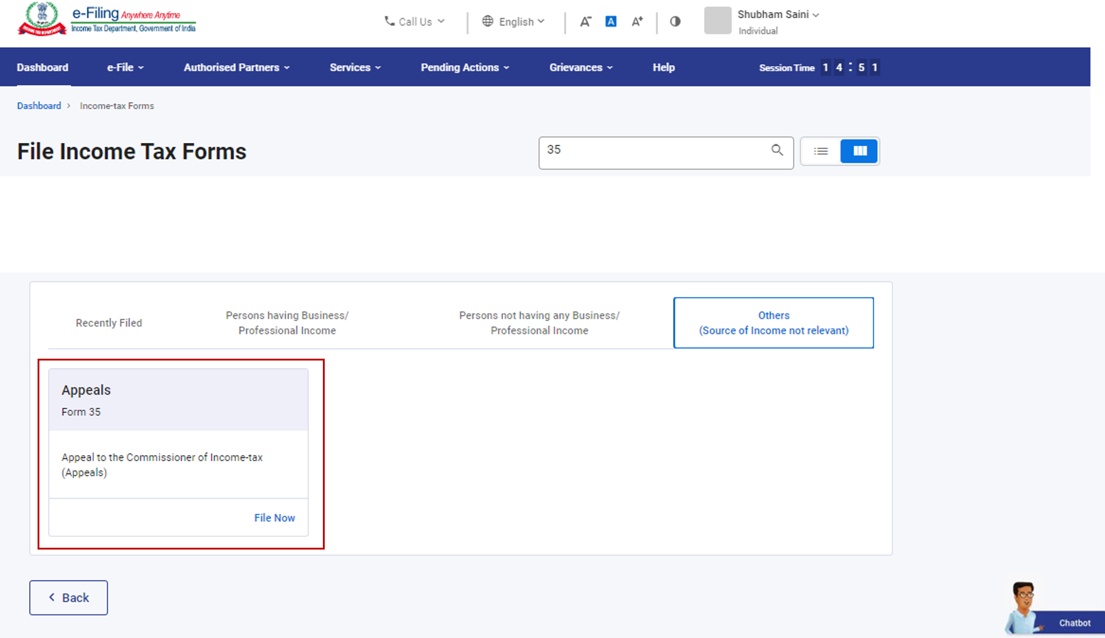Click the e-Filing portal logo
1105x638 pixels.
[107, 20]
